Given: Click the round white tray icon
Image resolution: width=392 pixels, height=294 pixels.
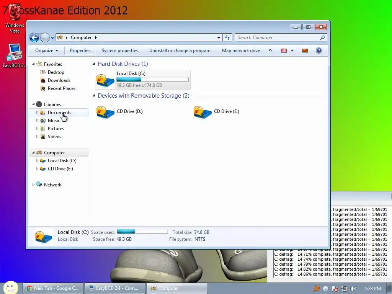Looking at the screenshot, I should pos(326,289).
